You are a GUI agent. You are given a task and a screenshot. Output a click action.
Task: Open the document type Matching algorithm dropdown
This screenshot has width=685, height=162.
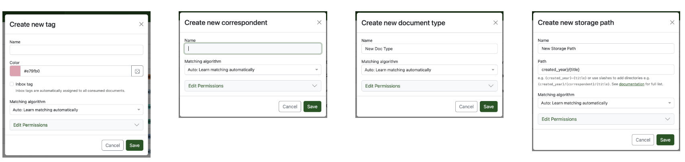coord(429,70)
